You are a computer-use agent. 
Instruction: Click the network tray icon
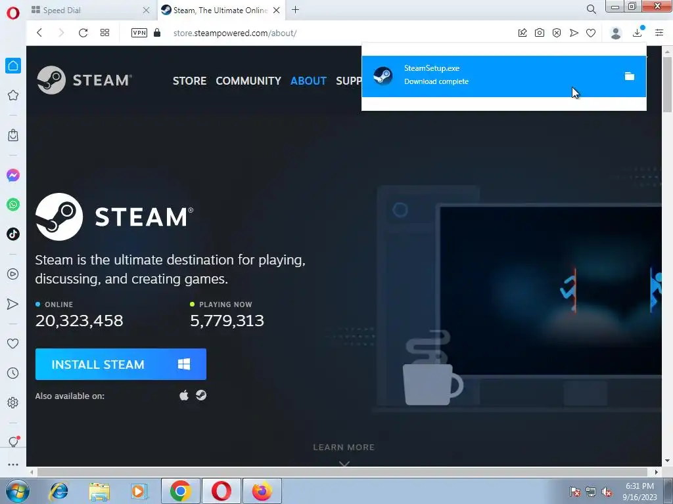(591, 492)
